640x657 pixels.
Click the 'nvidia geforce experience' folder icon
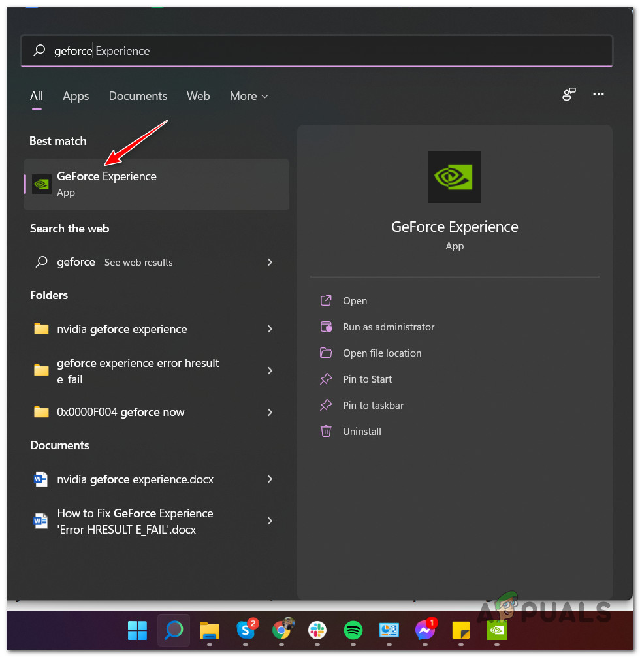(41, 329)
